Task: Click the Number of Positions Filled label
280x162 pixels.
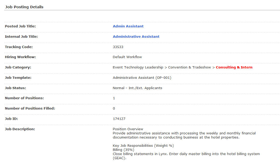Action: pos(30,108)
